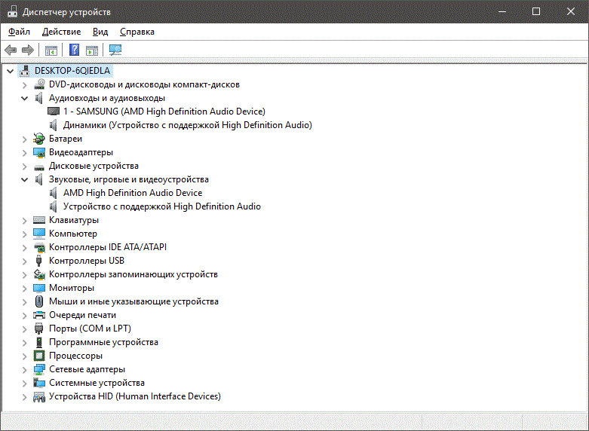Viewport: 589px width, 431px height.
Task: Click the Очереди печати printer icon
Action: coord(39,315)
